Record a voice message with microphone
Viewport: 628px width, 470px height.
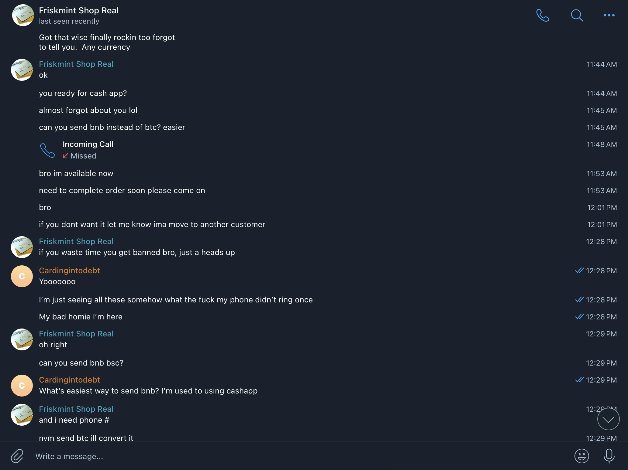coord(609,456)
